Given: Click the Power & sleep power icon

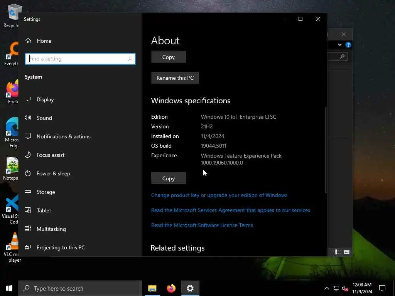Looking at the screenshot, I should 28,173.
